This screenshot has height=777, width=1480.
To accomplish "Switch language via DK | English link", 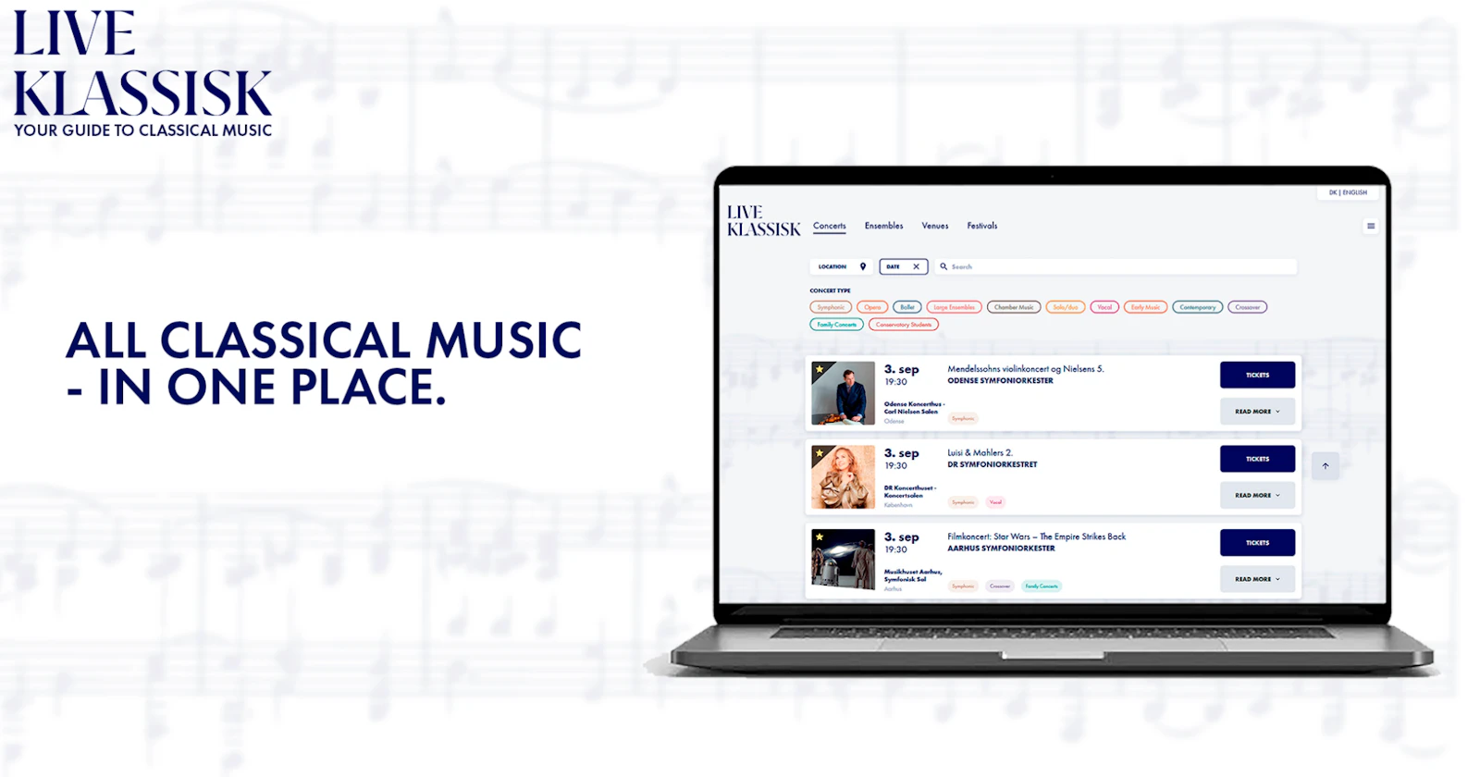I will pyautogui.click(x=1348, y=192).
